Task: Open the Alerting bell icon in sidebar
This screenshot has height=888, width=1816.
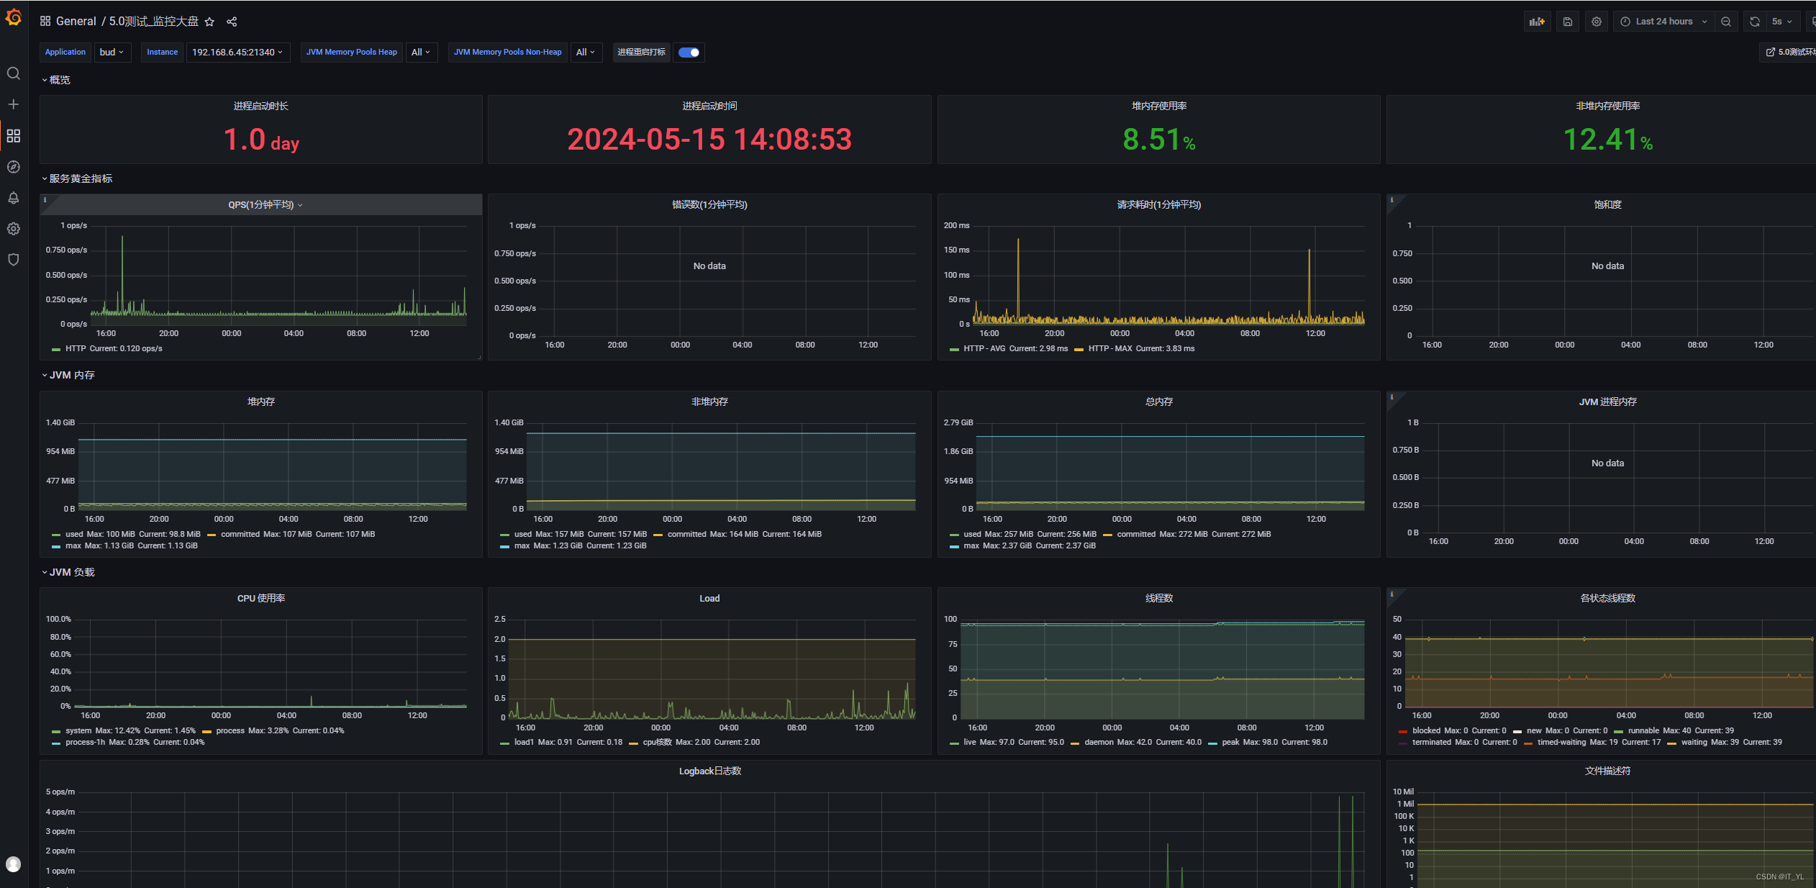Action: (x=13, y=198)
